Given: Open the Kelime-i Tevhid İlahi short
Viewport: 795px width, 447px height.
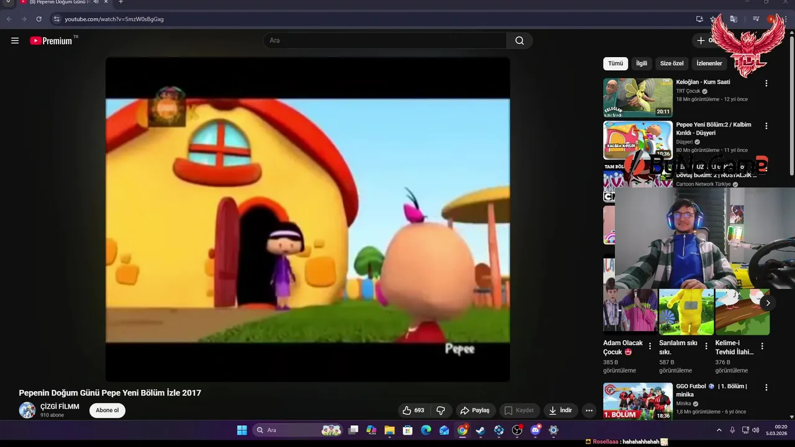Looking at the screenshot, I should (742, 312).
